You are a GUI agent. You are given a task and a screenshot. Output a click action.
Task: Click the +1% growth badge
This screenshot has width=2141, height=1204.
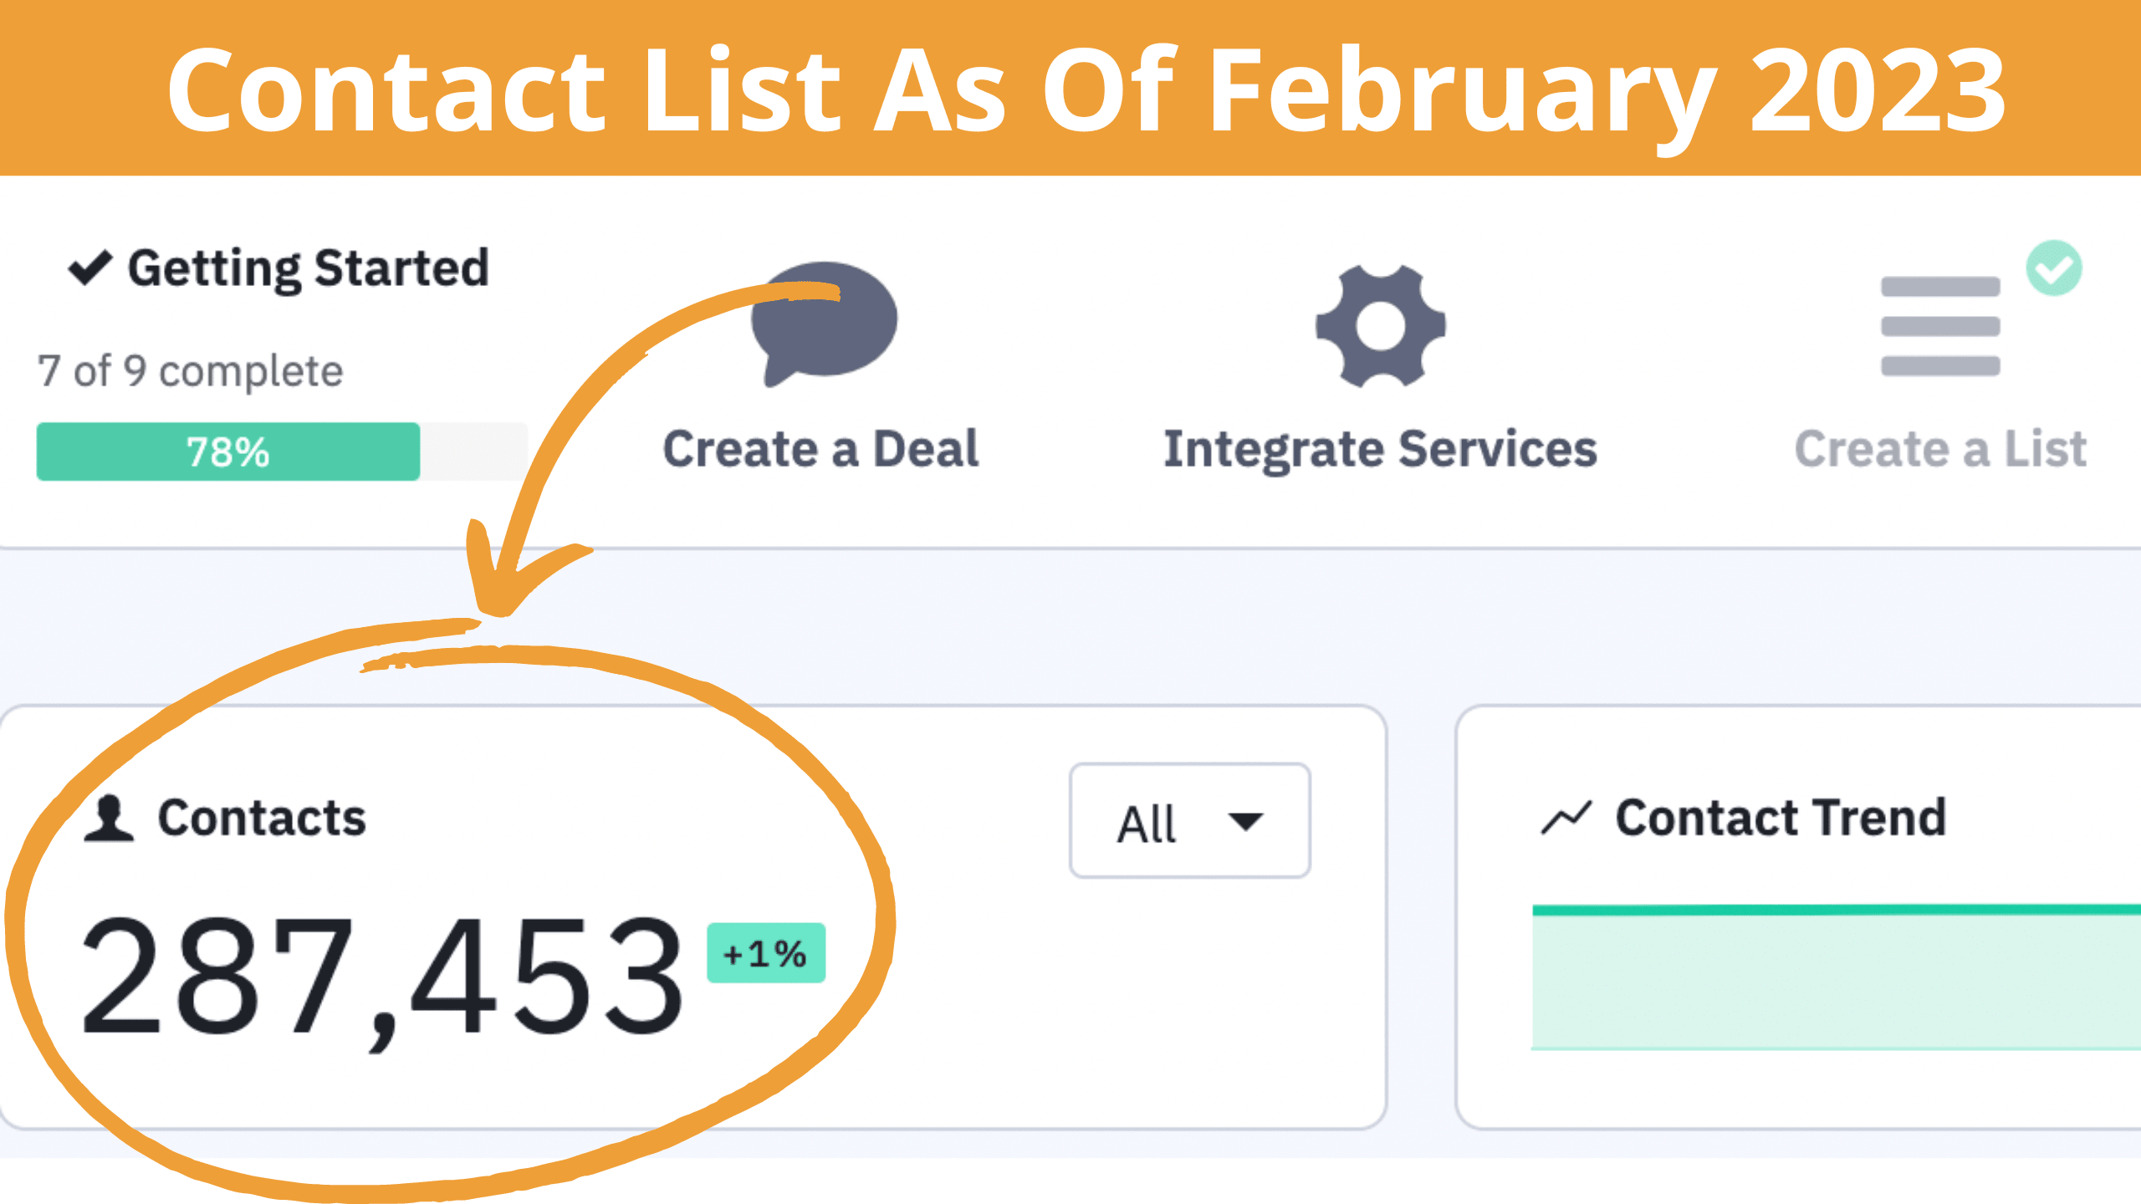[x=766, y=953]
